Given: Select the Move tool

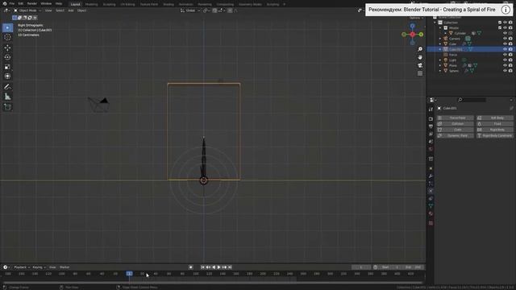Looking at the screenshot, I should click(x=7, y=48).
